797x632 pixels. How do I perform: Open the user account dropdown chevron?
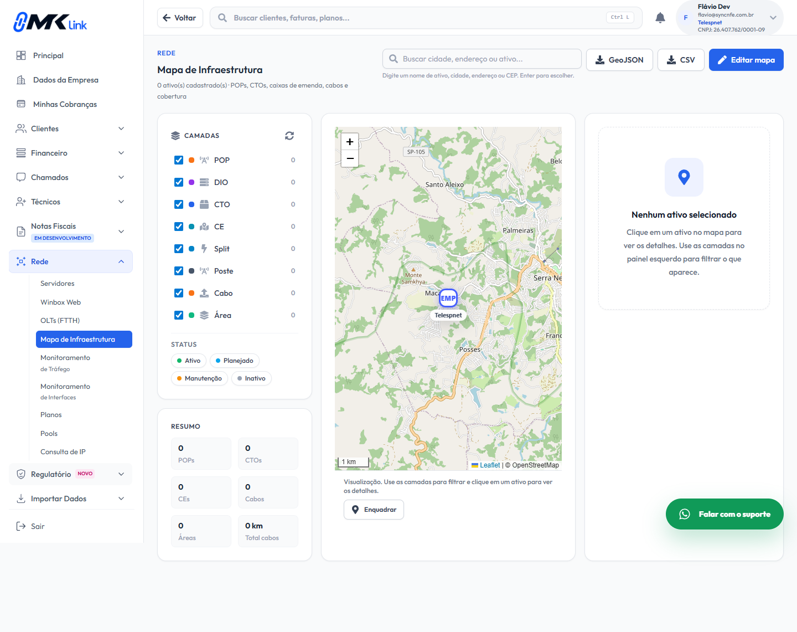tap(773, 18)
